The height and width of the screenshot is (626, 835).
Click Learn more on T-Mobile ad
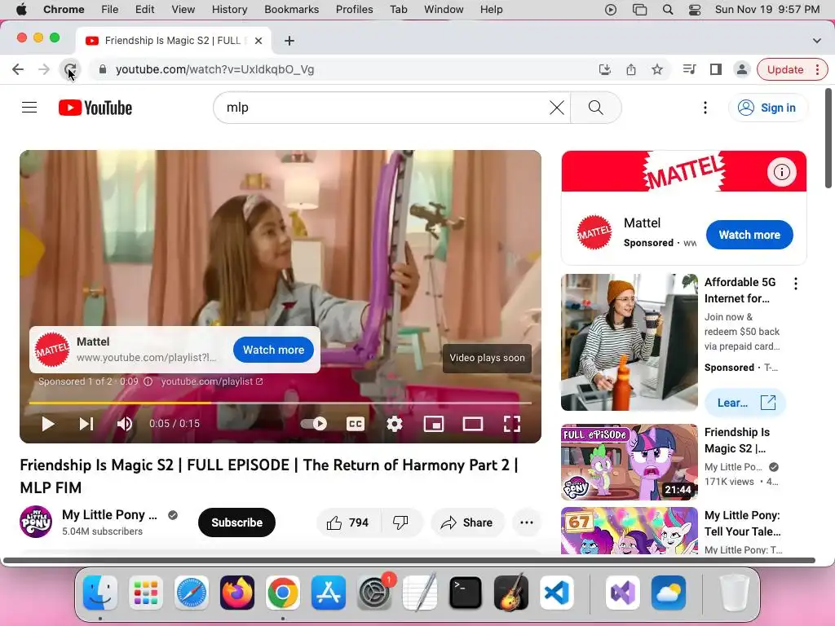(745, 403)
